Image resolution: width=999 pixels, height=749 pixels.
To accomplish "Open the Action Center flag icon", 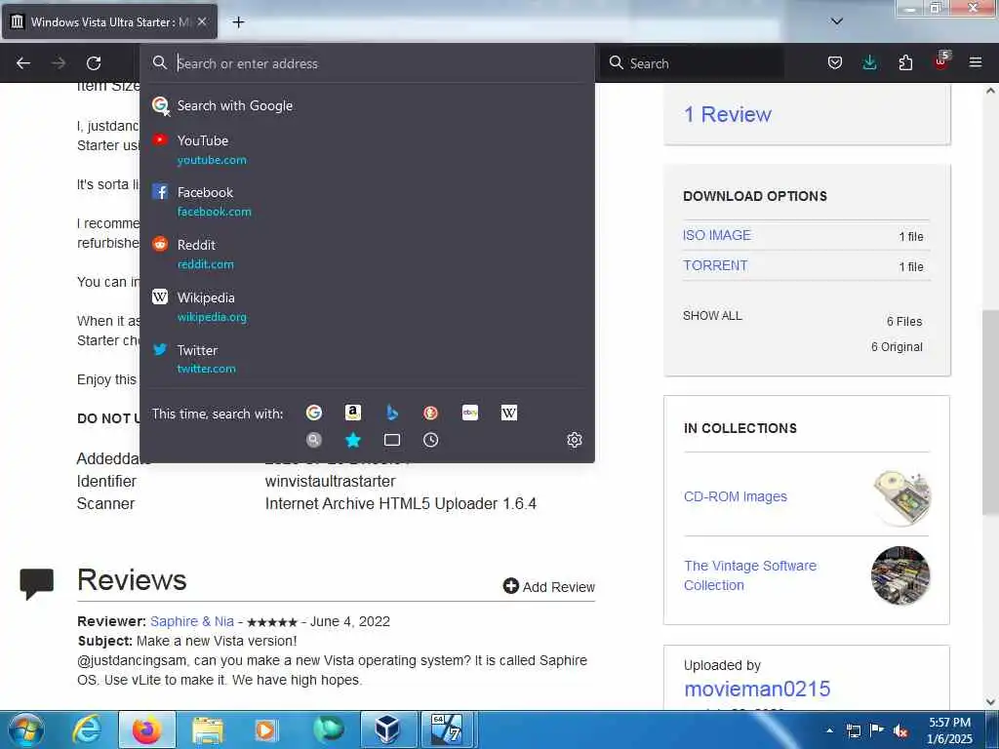I will (x=877, y=730).
